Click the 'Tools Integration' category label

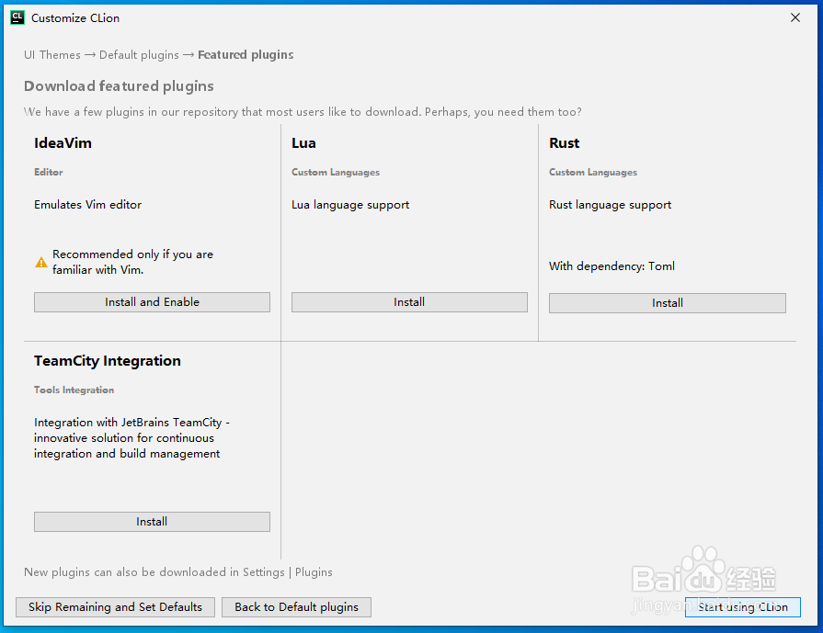pos(74,390)
